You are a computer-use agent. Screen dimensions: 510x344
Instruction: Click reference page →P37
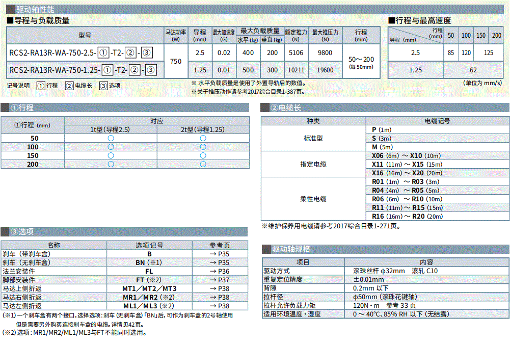(x=220, y=280)
